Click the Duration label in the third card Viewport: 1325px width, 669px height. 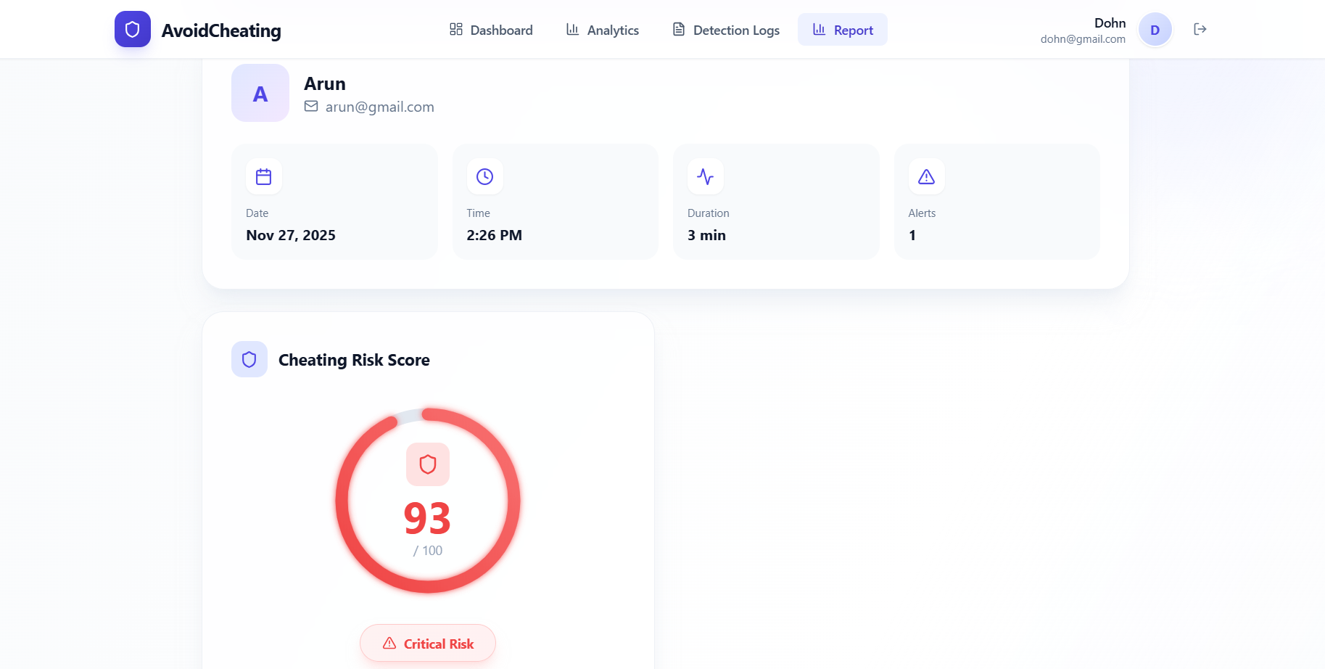pyautogui.click(x=709, y=213)
